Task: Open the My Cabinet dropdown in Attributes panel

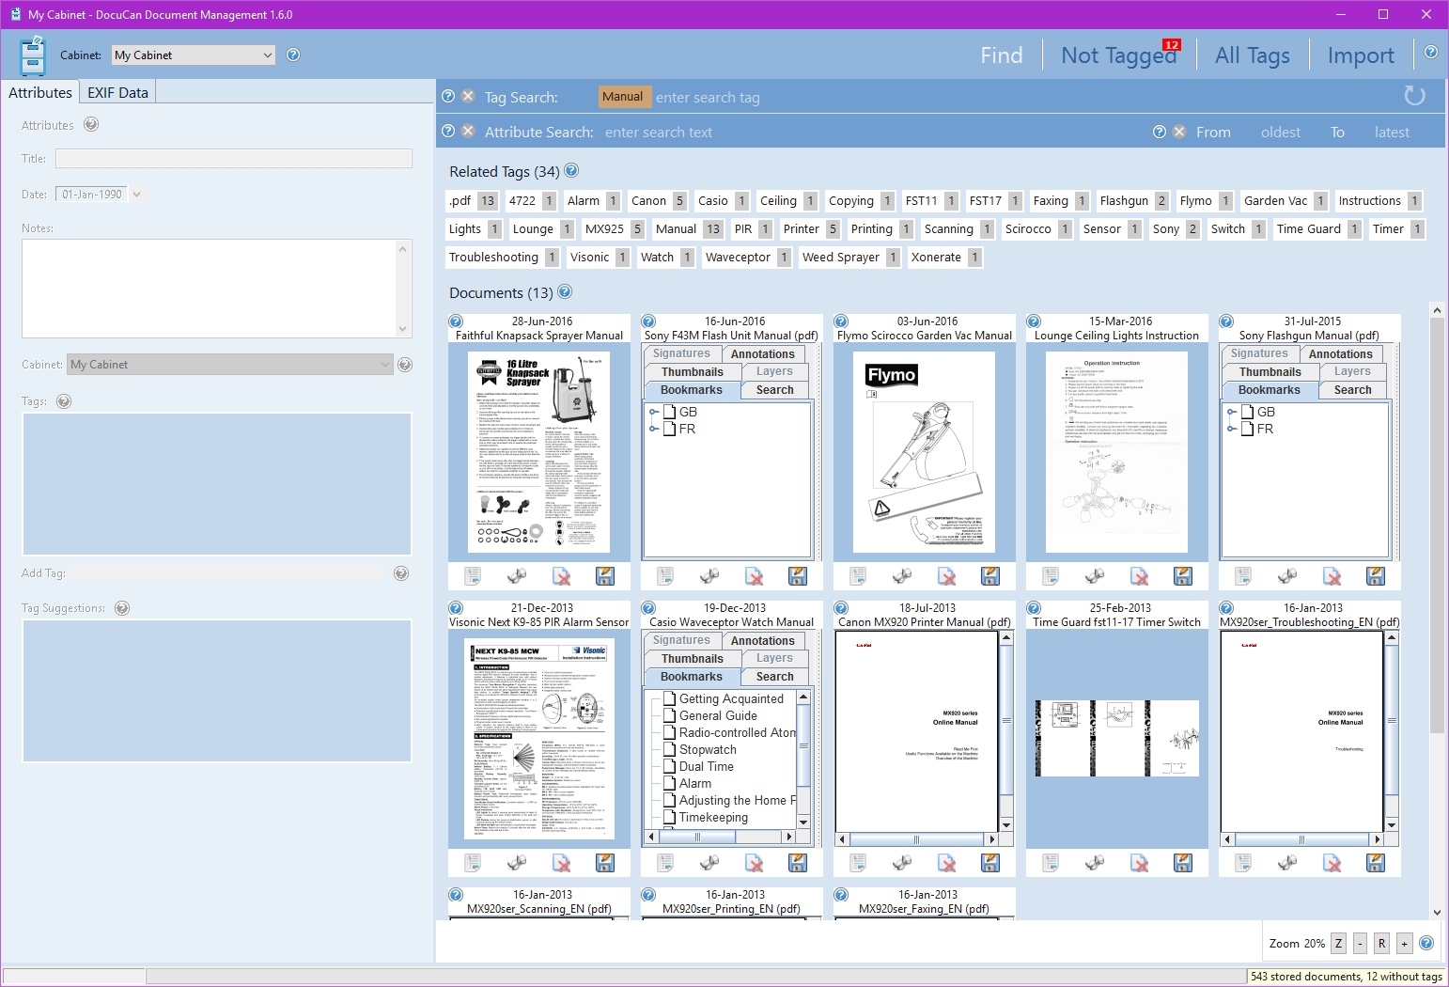Action: pyautogui.click(x=230, y=365)
